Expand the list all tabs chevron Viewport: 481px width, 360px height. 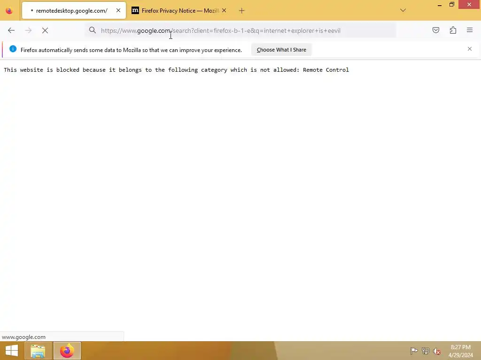pos(403,10)
